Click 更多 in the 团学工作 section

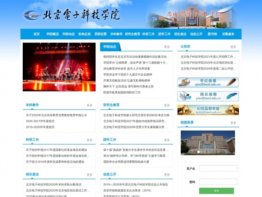(x=167, y=140)
